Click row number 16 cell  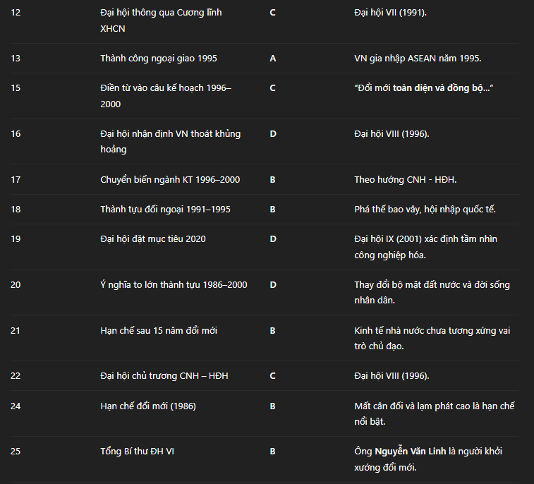[x=16, y=134]
